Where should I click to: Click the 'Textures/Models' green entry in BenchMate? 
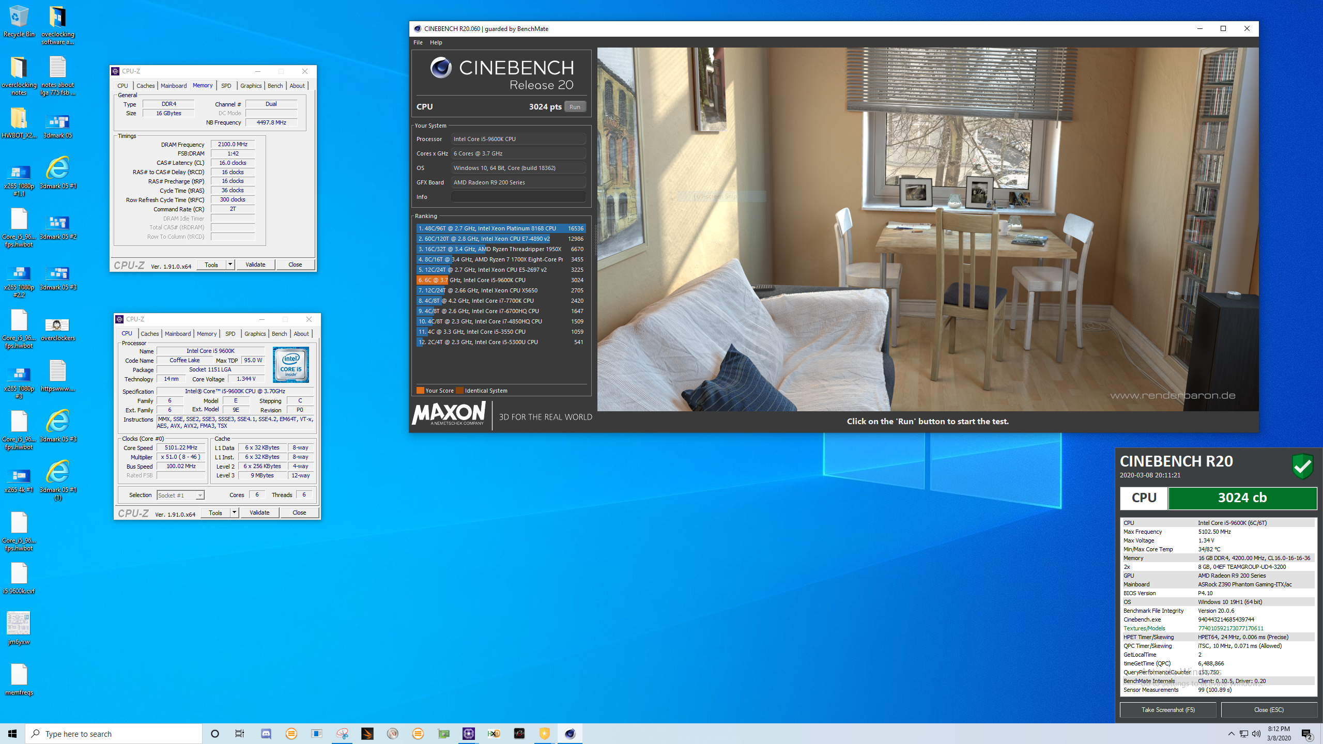[x=1218, y=628]
